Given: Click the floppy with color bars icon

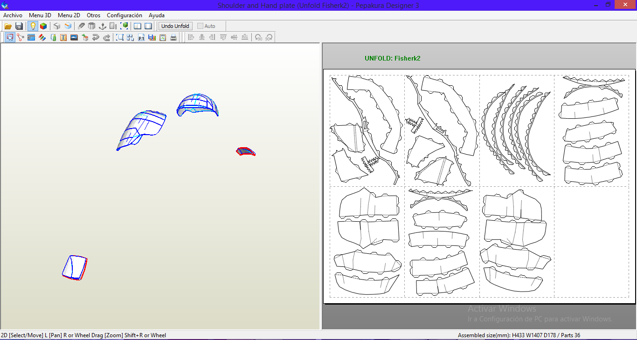Looking at the screenshot, I should [152, 37].
